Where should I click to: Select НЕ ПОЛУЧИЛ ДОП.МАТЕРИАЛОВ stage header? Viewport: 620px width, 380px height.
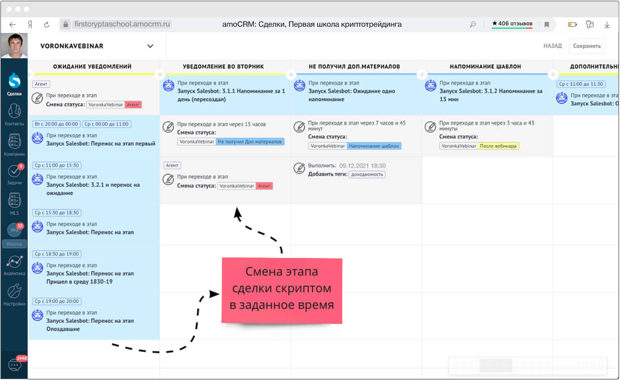coord(354,66)
